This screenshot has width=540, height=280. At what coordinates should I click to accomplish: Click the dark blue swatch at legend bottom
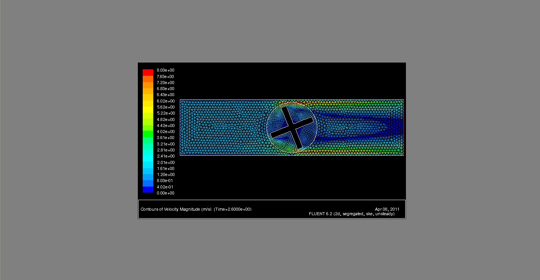point(147,191)
